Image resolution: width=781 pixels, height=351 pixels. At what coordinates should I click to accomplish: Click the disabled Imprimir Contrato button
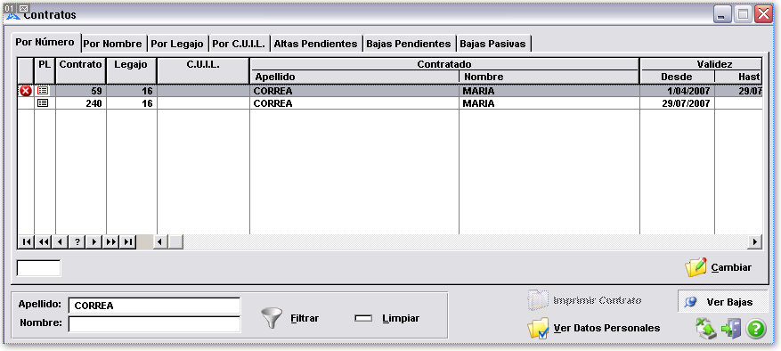(x=585, y=300)
